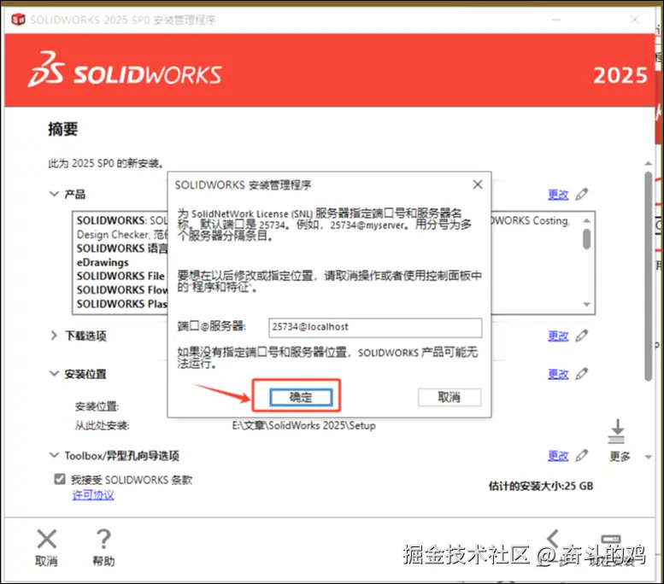Click the install source path E:\文章\SolidWorks 2025\Setup
Viewport: 664px width, 584px height.
(303, 425)
